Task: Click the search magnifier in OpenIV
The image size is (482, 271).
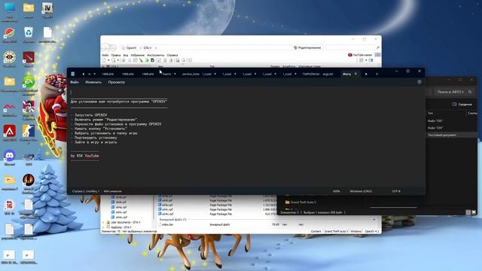Action: [378, 47]
